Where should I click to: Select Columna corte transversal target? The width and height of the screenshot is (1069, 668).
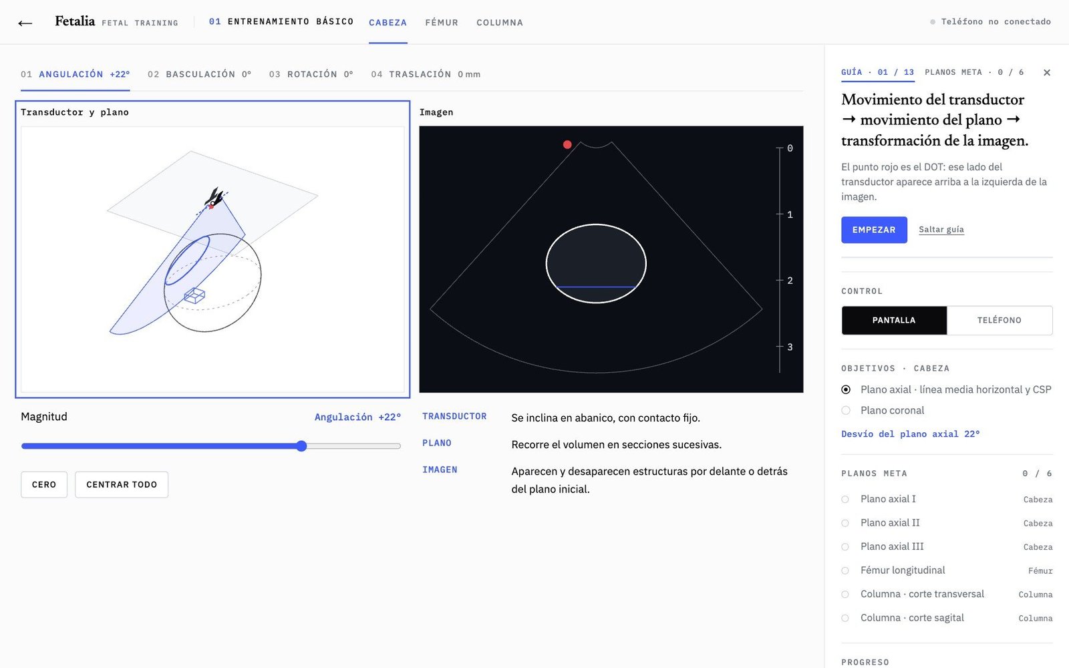click(947, 594)
